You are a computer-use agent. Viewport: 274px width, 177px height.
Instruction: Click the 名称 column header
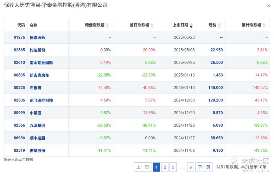pos(34,25)
